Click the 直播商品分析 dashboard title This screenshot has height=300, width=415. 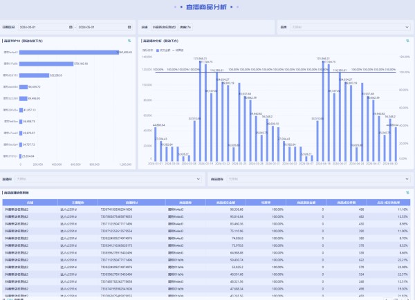206,7
